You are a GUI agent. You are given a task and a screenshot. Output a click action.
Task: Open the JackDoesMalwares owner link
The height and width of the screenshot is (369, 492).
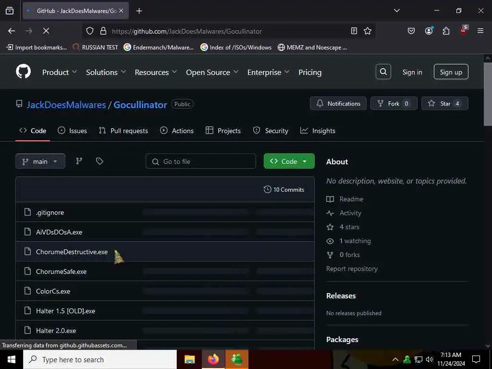(66, 105)
